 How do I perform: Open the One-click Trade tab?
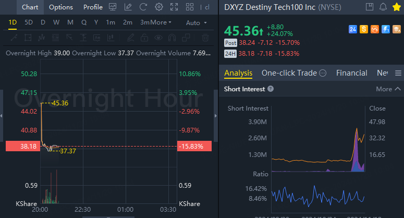coord(289,73)
